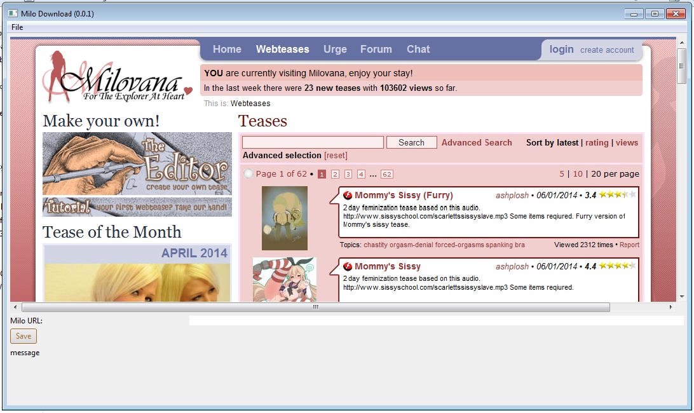
Task: Open author ashplosh on Furry tease
Action: click(512, 195)
